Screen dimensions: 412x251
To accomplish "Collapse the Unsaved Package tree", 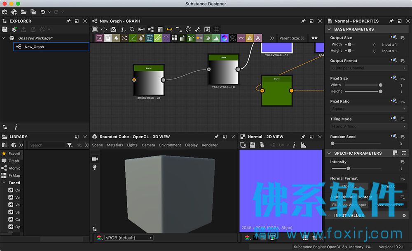I will click(x=3, y=38).
